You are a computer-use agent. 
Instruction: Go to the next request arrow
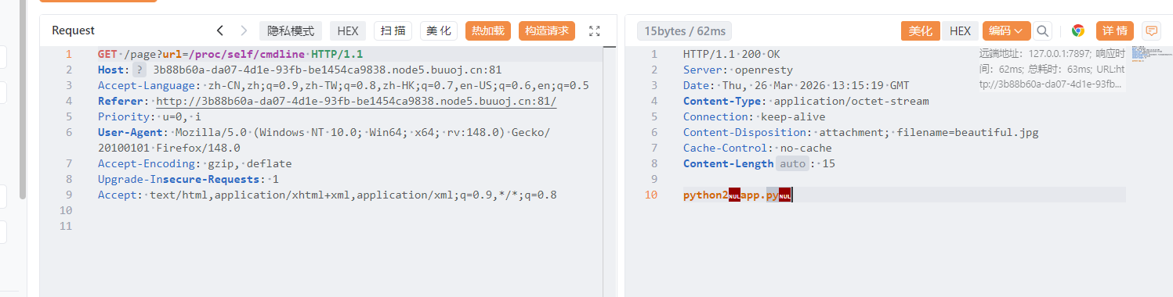pos(244,30)
